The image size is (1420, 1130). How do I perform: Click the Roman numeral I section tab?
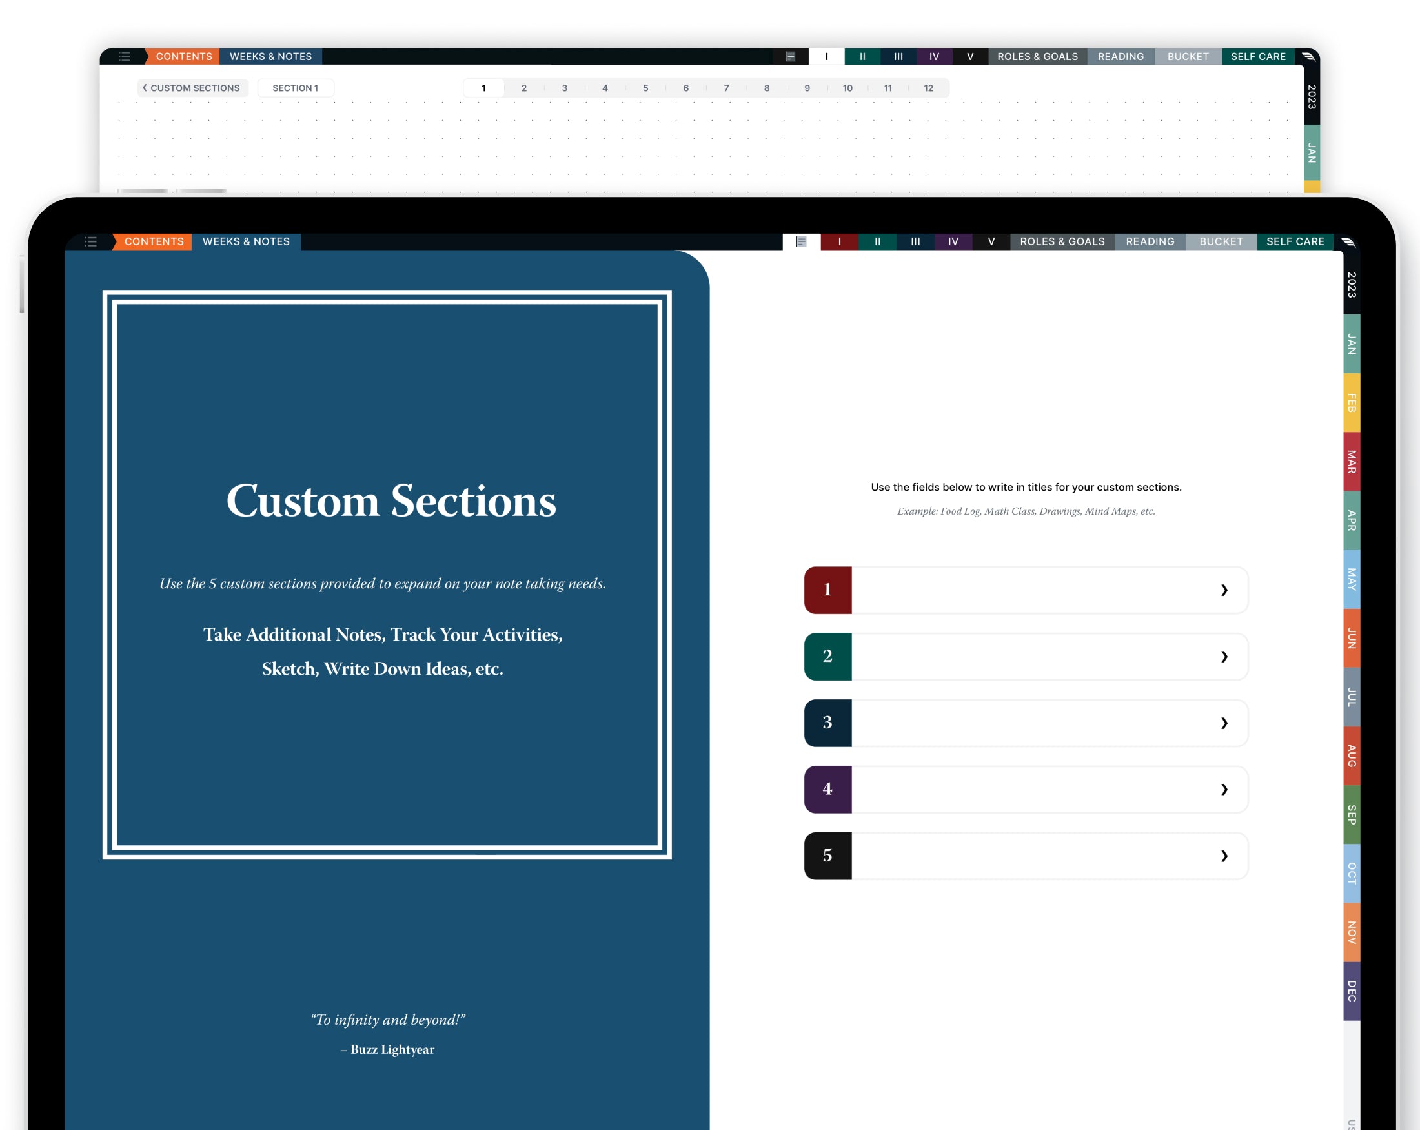pyautogui.click(x=839, y=241)
